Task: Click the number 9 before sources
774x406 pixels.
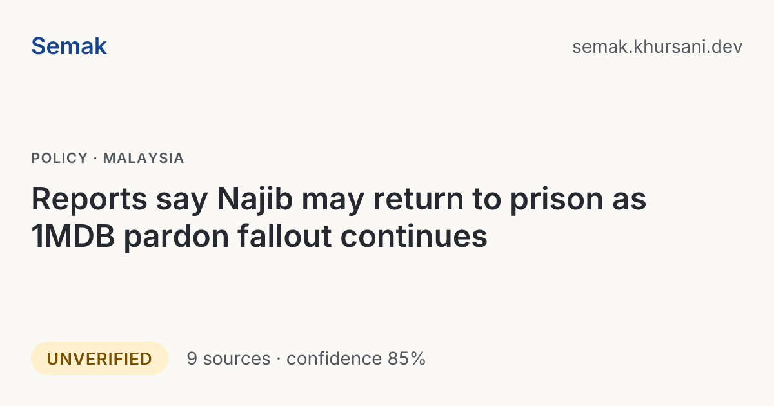Action: [192, 358]
